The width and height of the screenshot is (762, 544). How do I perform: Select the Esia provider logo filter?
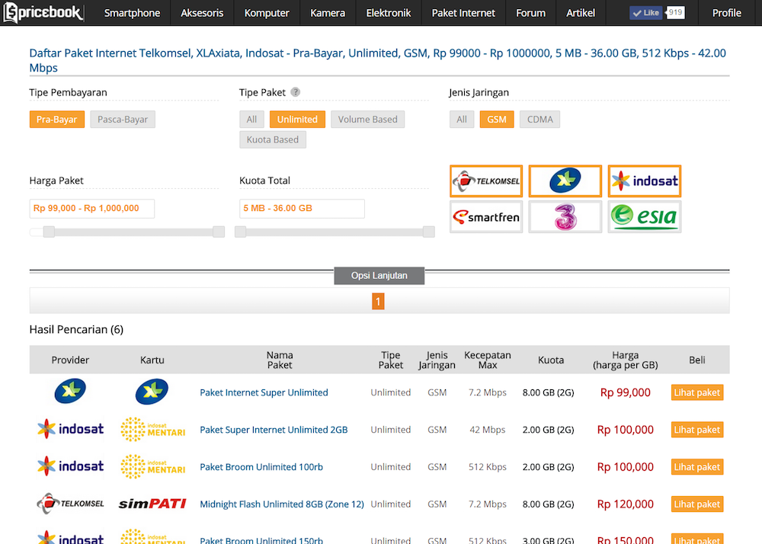(645, 216)
